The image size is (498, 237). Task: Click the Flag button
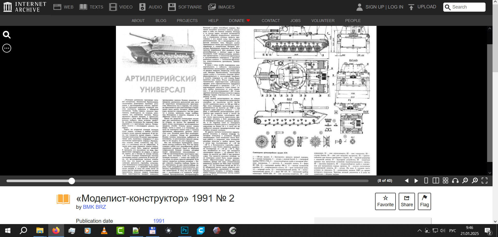[x=424, y=201]
